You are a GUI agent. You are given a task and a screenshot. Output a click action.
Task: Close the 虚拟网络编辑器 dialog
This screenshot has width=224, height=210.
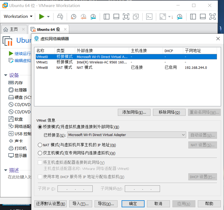click(x=218, y=39)
